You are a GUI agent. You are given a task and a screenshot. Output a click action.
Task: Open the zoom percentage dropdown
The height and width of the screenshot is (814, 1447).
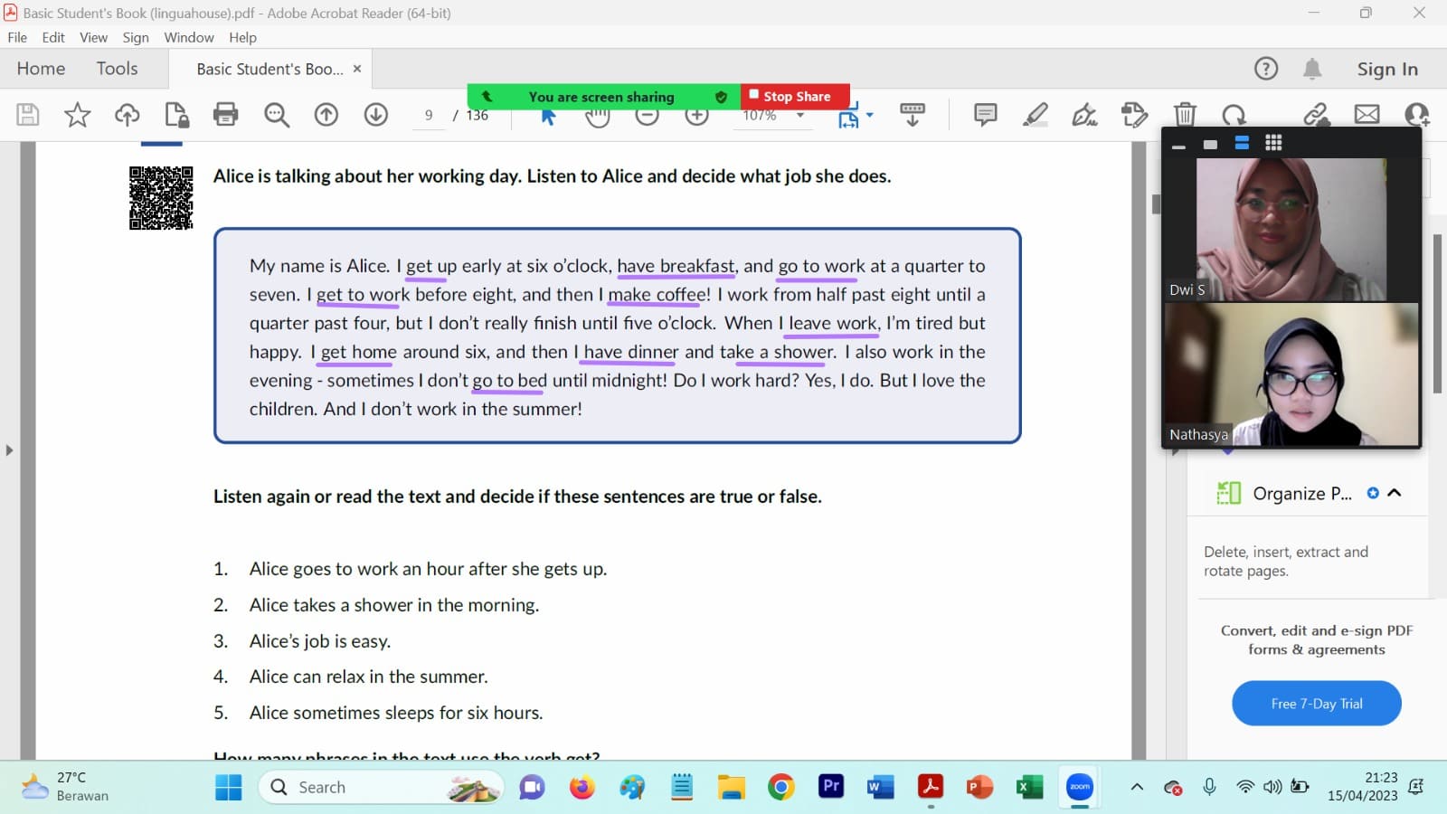point(800,116)
